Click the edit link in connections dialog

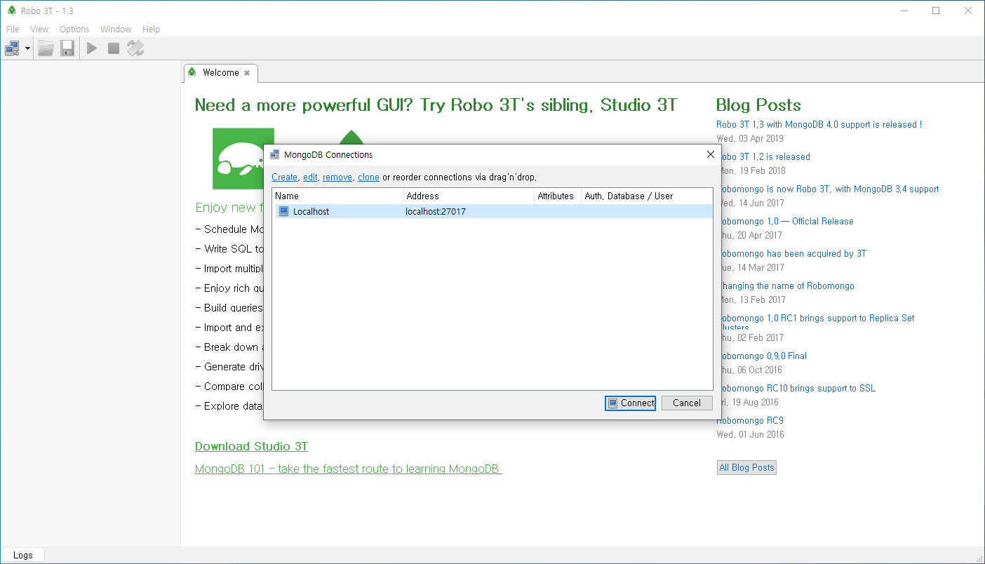[310, 177]
